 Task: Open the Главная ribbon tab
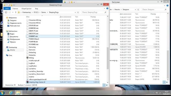[x=15, y=9]
